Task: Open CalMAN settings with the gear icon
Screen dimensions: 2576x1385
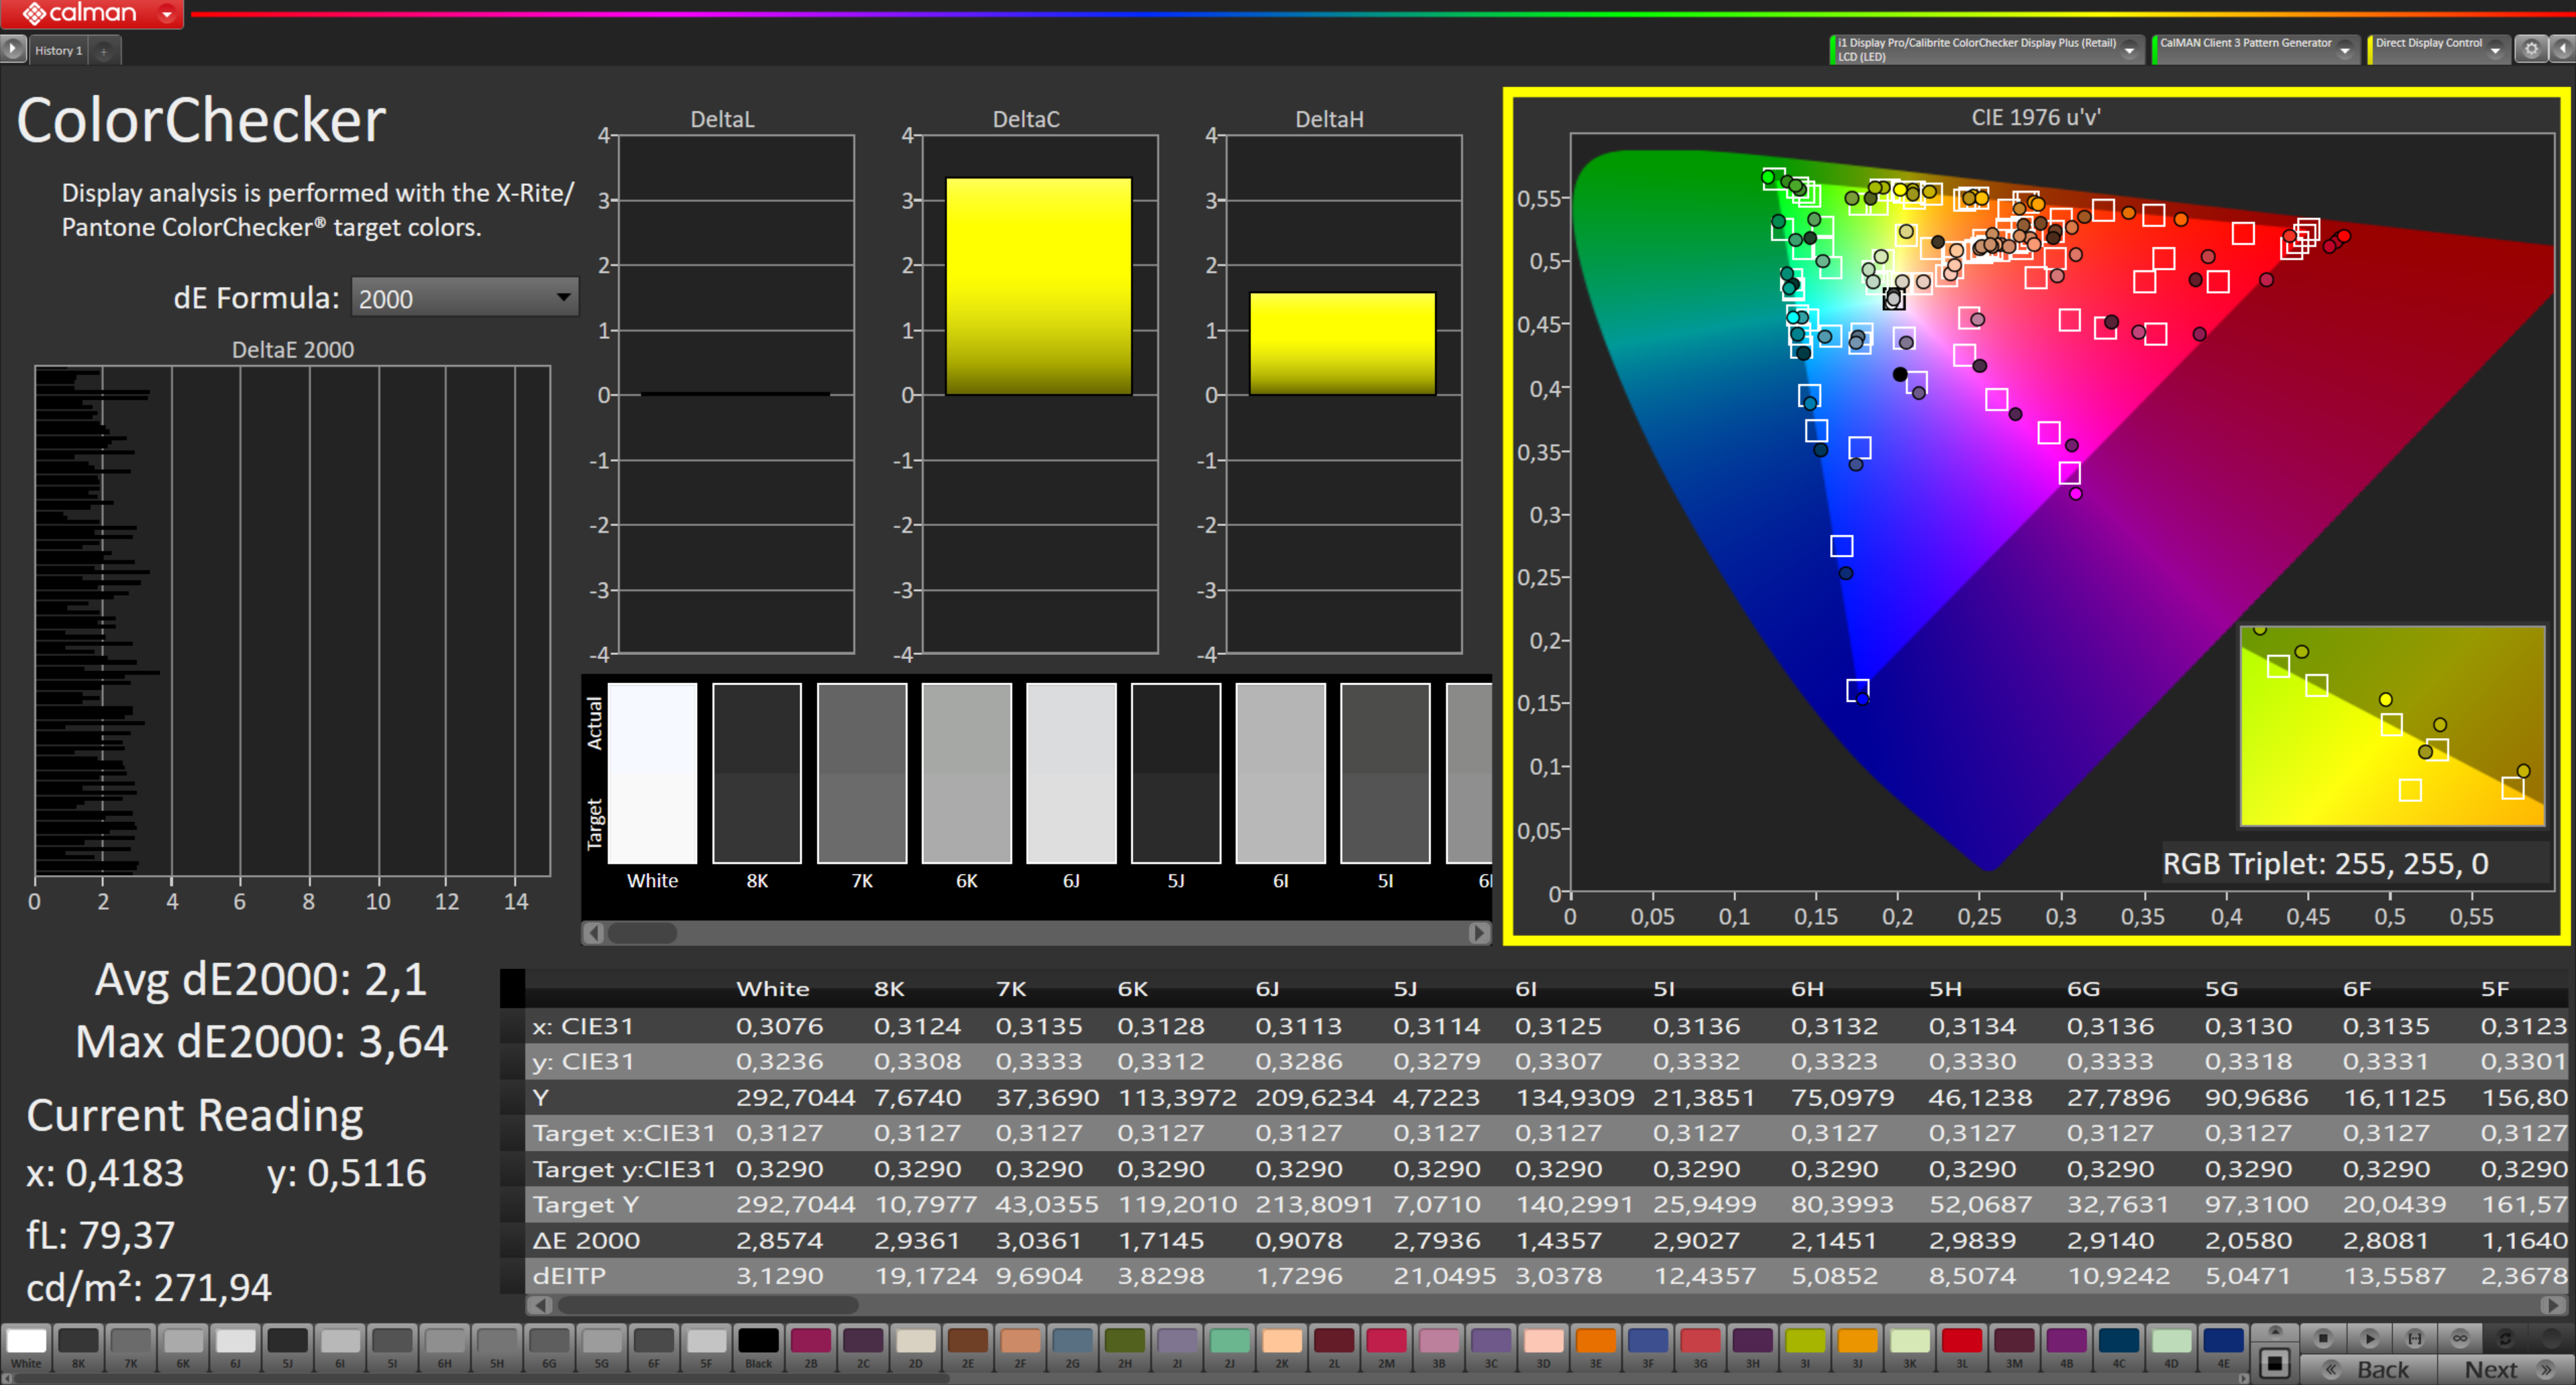Action: tap(2532, 48)
